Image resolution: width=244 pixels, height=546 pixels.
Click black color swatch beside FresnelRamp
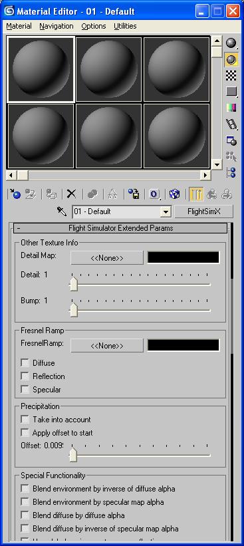(183, 345)
